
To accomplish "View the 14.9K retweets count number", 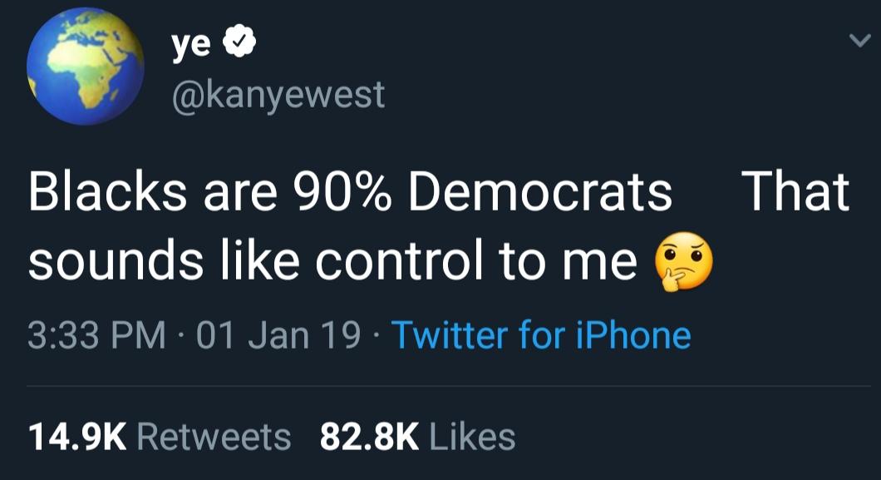I will pyautogui.click(x=77, y=438).
